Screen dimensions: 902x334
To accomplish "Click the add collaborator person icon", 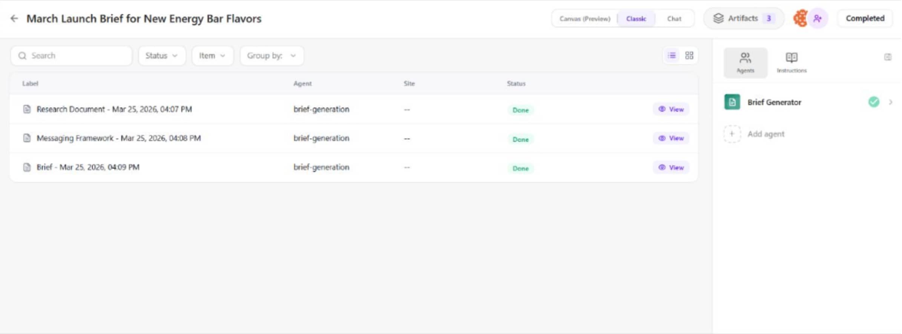I will [818, 18].
